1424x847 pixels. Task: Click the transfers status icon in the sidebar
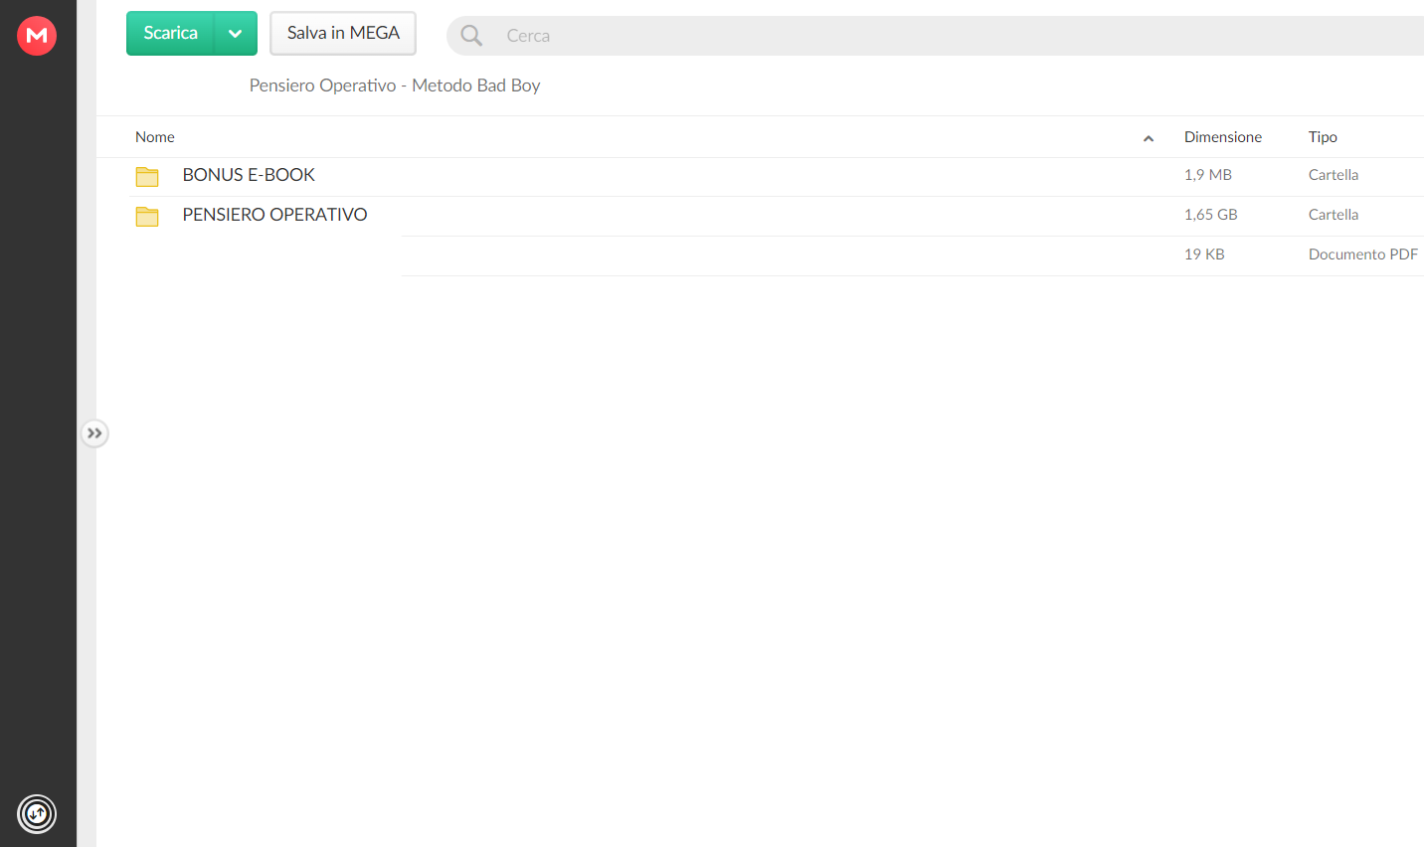37,814
